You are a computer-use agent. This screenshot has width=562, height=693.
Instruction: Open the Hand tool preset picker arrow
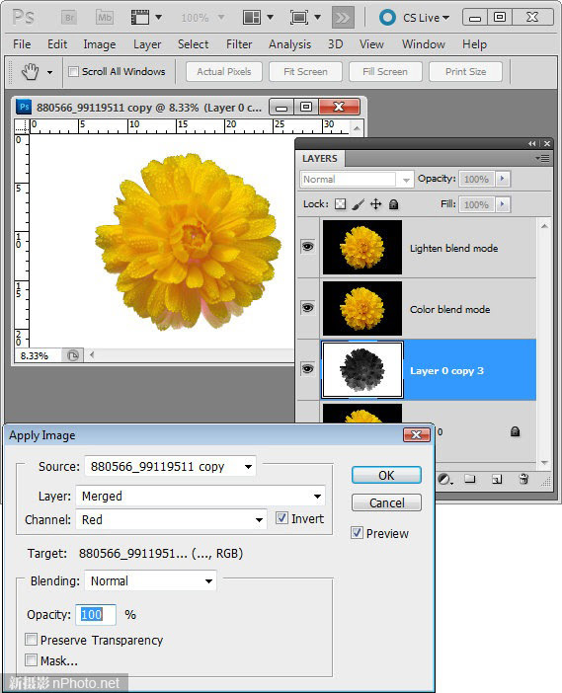(50, 72)
